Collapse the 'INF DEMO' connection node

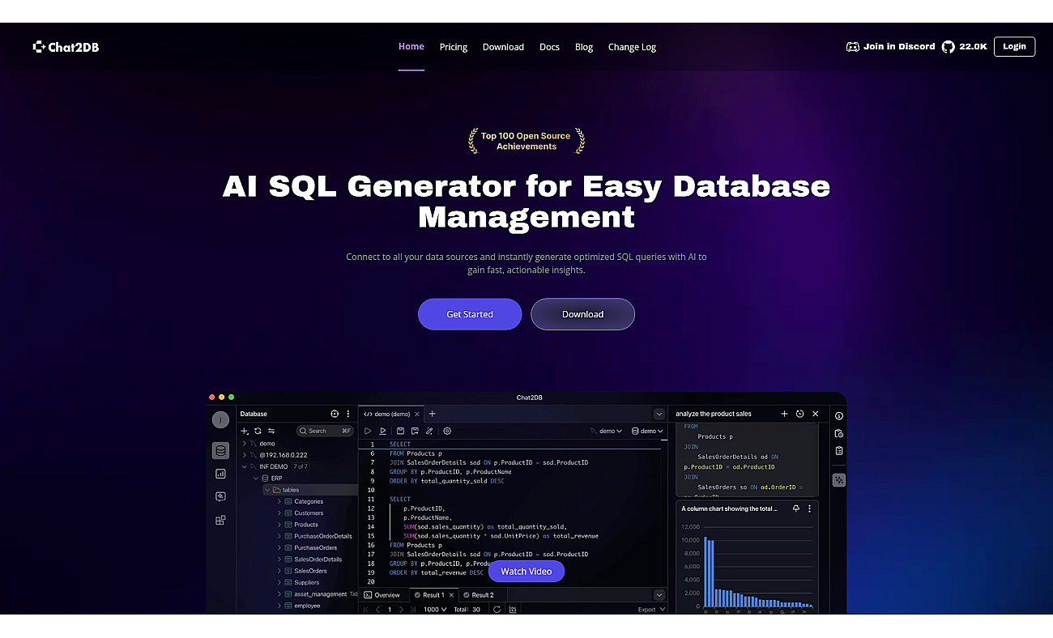click(x=245, y=466)
